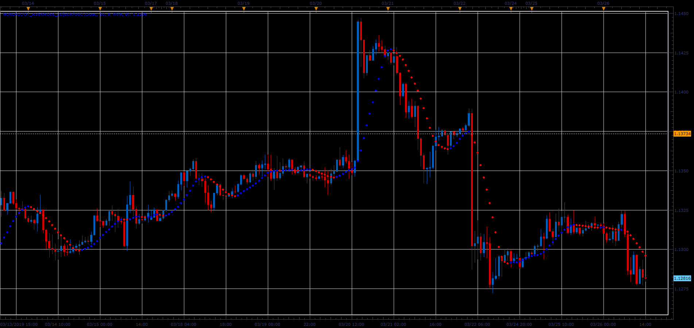
Task: Click the 03/20 12:00 time label
Action: (351, 324)
